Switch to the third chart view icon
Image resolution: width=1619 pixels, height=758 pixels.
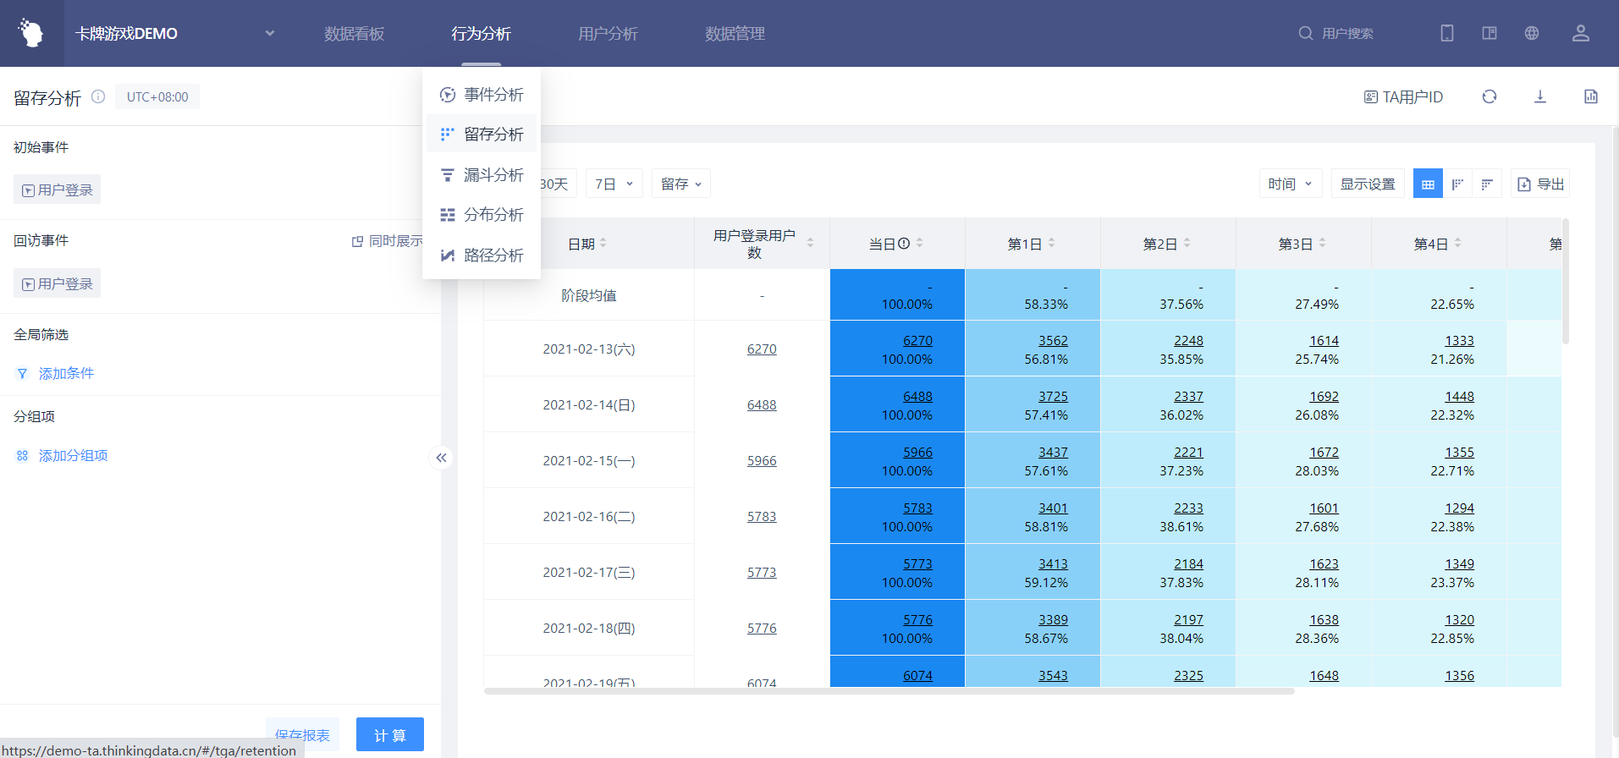pyautogui.click(x=1487, y=184)
